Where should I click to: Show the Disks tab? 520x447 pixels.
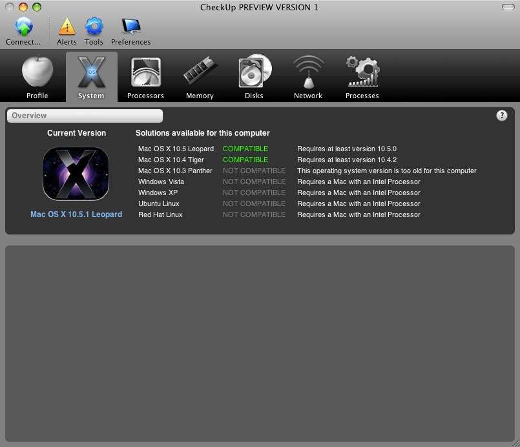pos(254,77)
